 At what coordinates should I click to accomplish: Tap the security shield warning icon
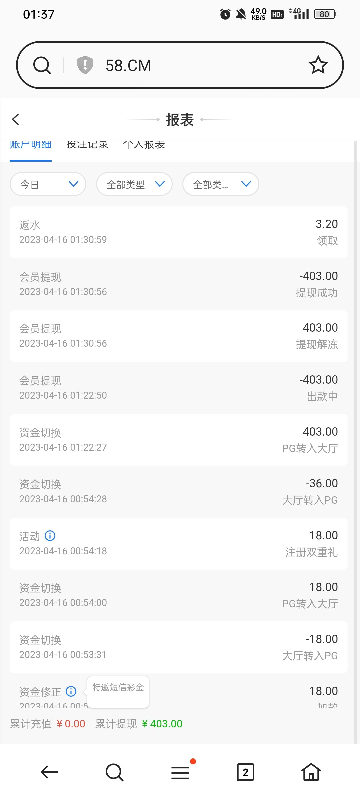pos(85,65)
